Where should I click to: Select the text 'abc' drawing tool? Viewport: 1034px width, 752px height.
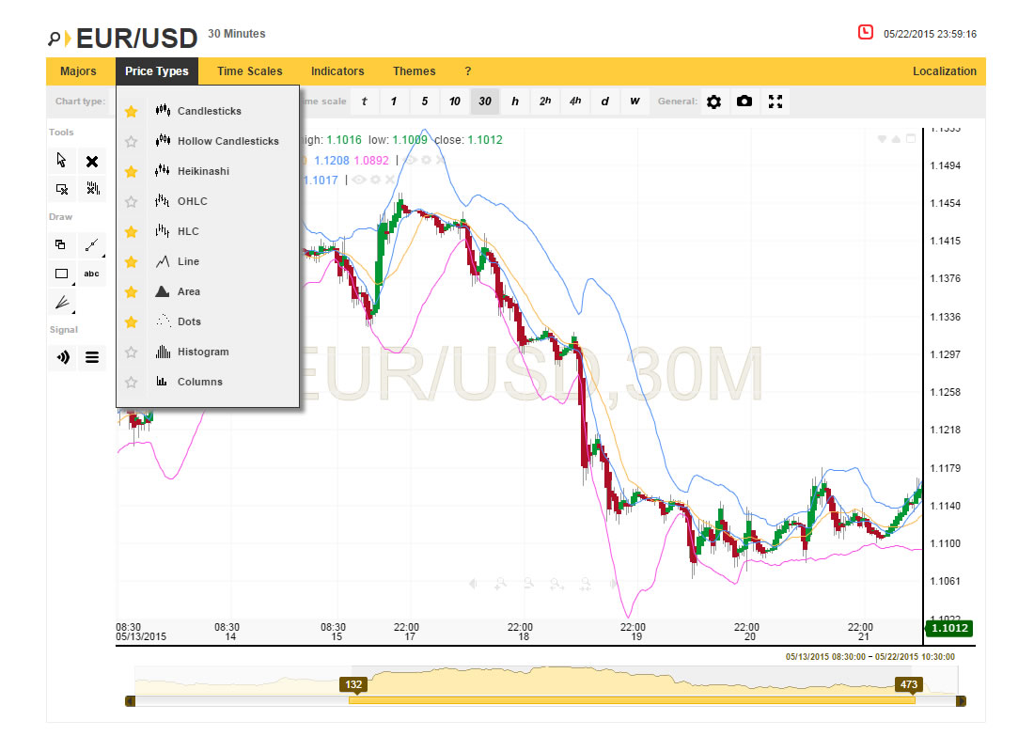(x=92, y=274)
